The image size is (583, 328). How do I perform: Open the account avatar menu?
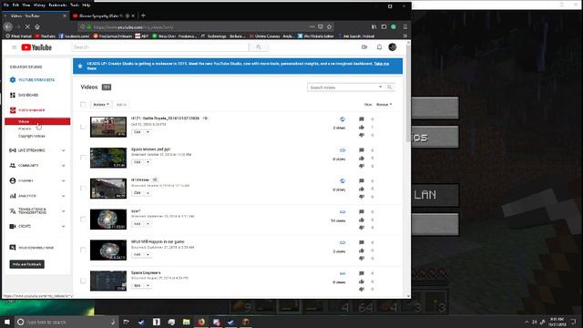(393, 47)
